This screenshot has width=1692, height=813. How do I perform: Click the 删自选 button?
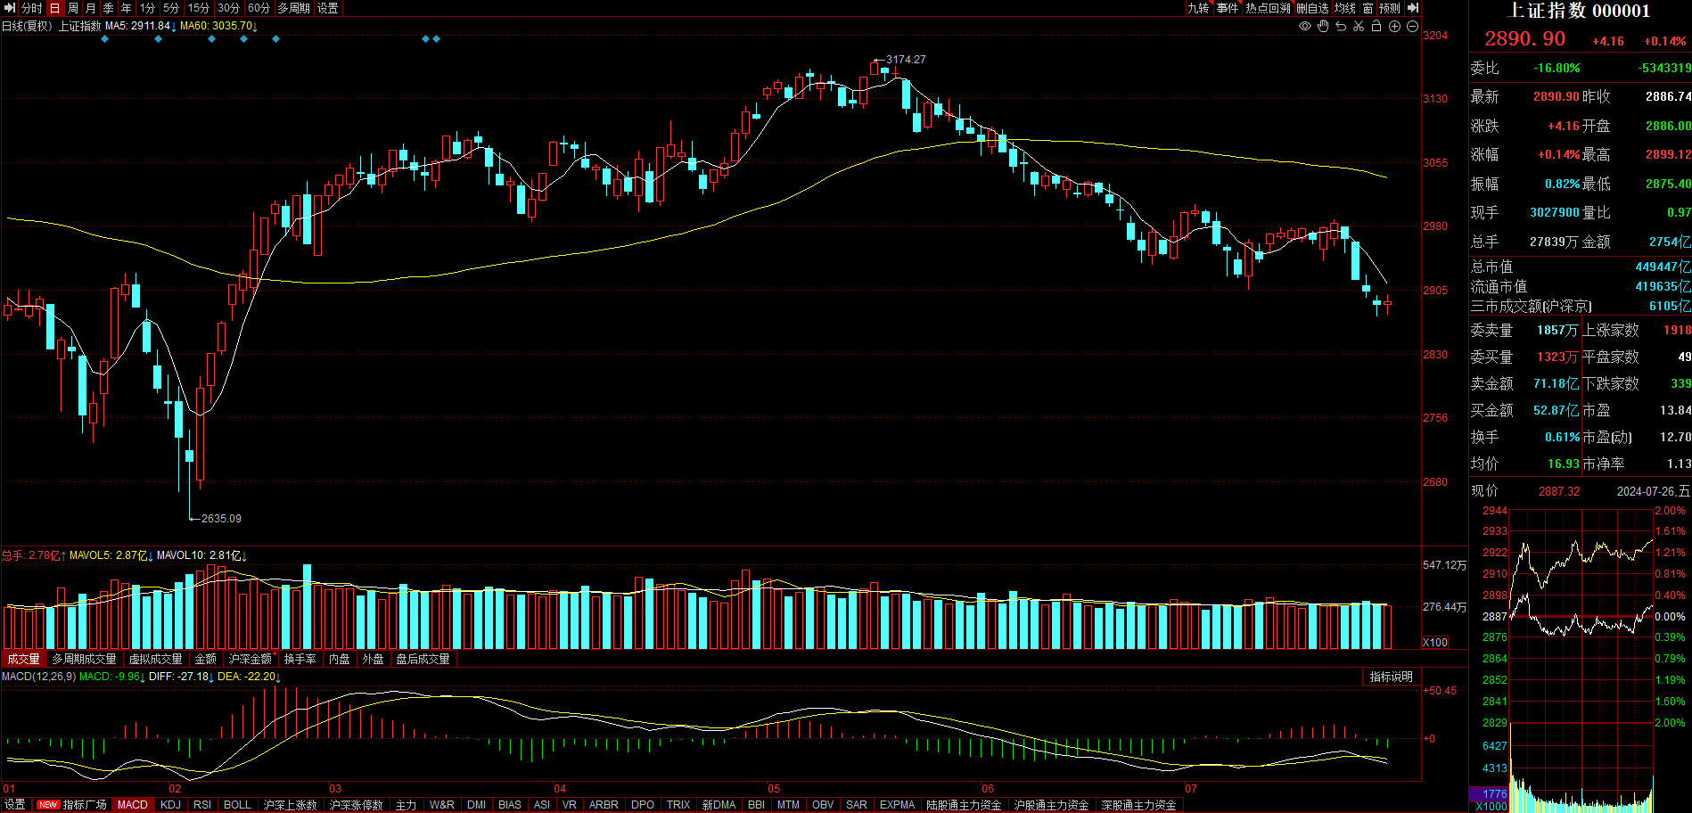click(1312, 8)
